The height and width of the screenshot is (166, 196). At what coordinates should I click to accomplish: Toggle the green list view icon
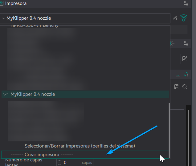tap(178, 74)
